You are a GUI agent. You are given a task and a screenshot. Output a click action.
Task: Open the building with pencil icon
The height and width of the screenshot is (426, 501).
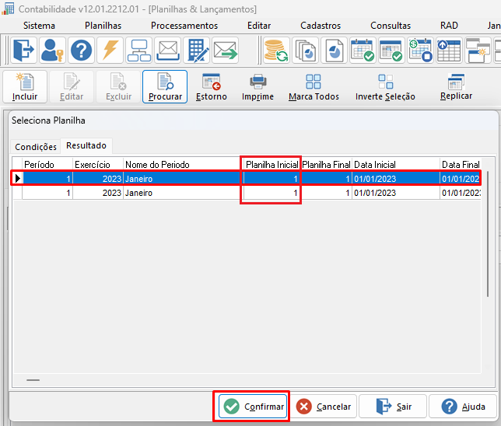(x=197, y=50)
